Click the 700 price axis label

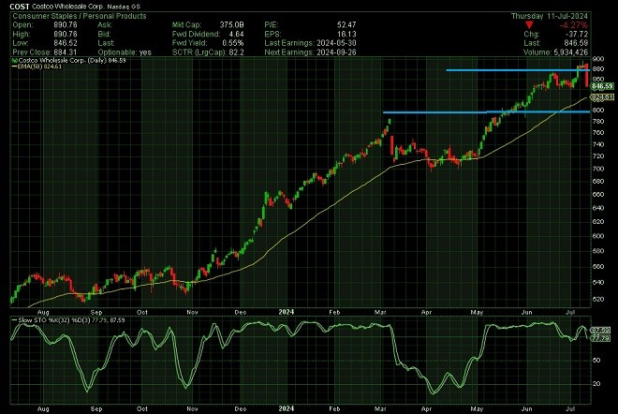[597, 169]
